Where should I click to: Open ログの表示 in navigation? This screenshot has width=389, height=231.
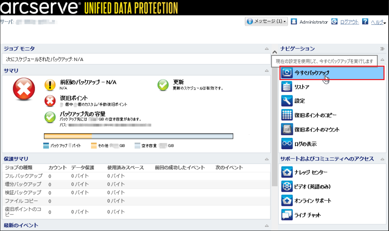(305, 144)
